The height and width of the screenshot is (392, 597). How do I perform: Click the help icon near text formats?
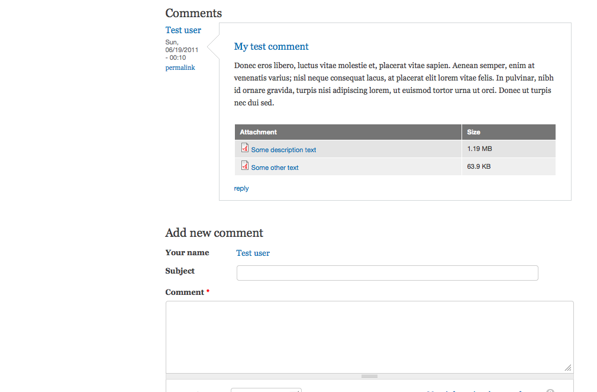tap(550, 390)
